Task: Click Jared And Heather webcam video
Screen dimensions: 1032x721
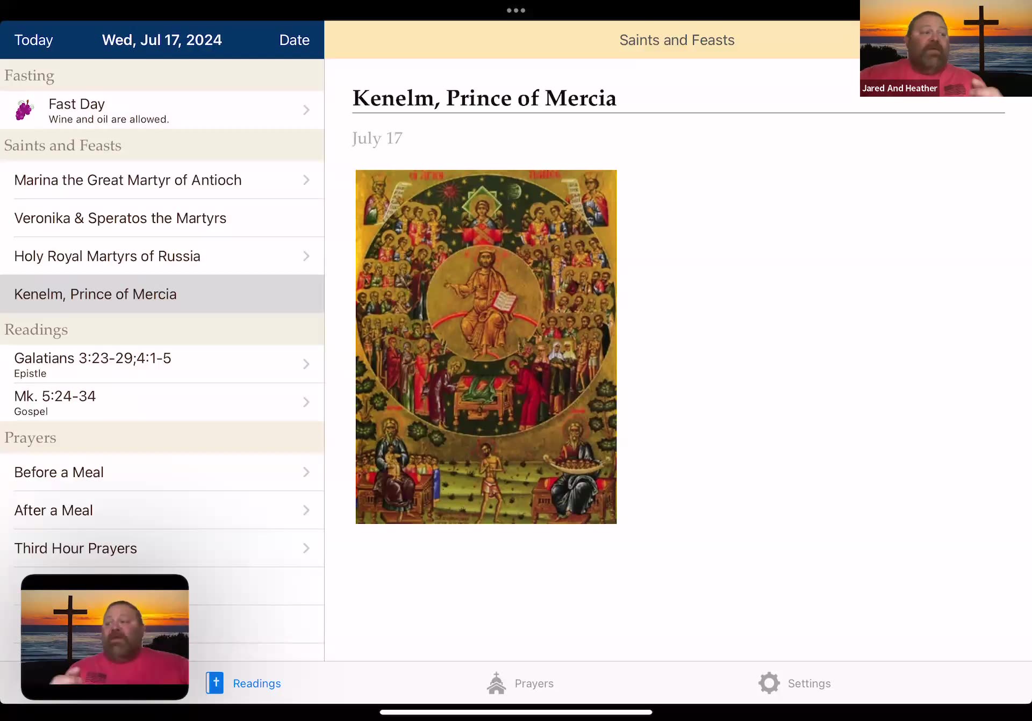Action: click(946, 48)
